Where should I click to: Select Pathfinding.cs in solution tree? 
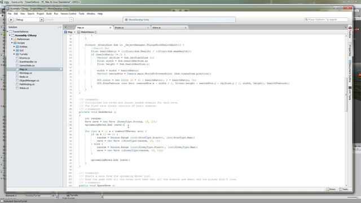point(27,84)
